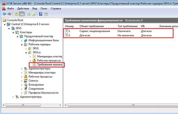Collapse the Кластеры node
The width and height of the screenshot is (178, 114).
pyautogui.click(x=13, y=32)
